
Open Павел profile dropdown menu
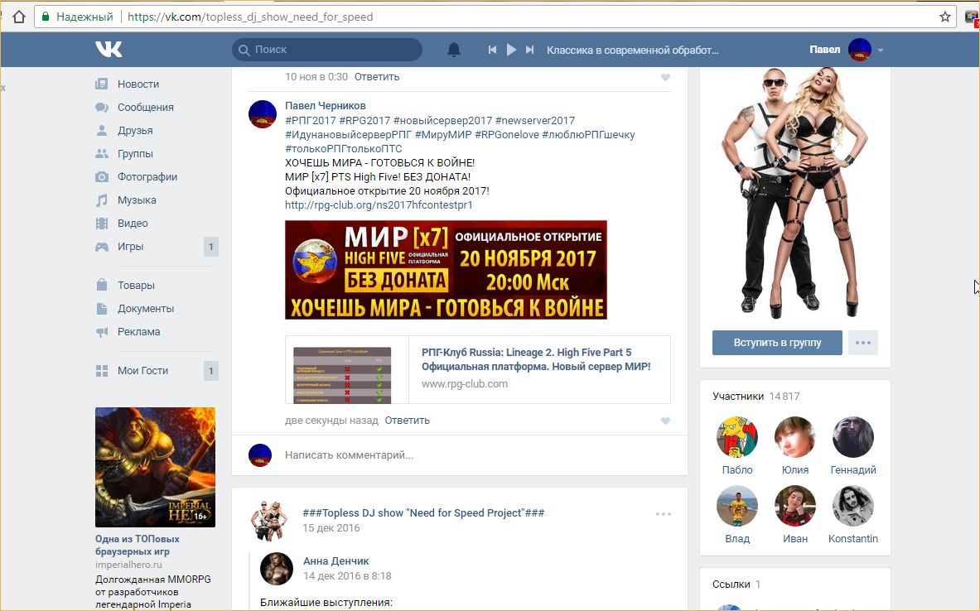pyautogui.click(x=880, y=51)
